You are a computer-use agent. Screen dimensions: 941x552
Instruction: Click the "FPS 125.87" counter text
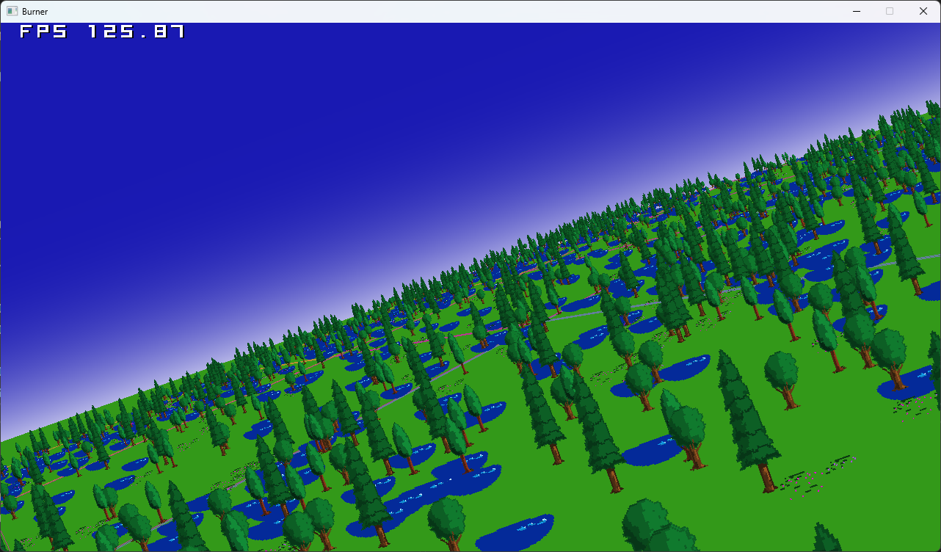point(102,32)
